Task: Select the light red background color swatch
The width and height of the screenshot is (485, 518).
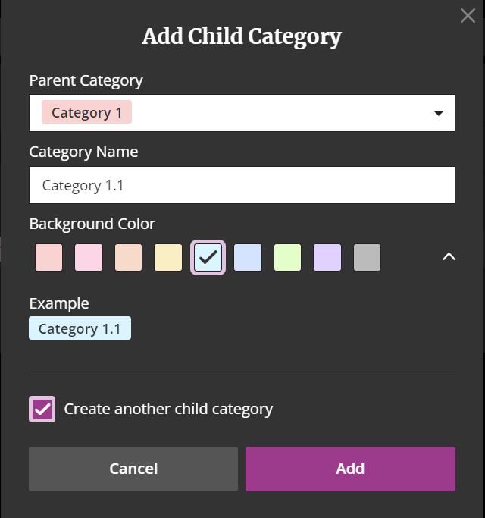Action: 48,257
